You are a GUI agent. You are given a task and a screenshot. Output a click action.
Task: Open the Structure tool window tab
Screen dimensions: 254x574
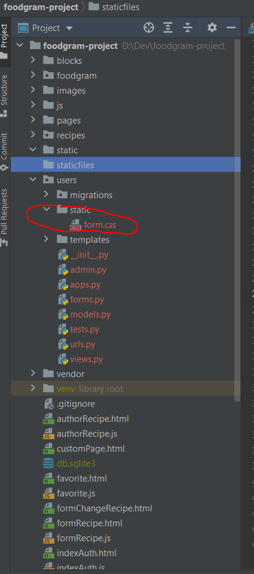pyautogui.click(x=4, y=95)
